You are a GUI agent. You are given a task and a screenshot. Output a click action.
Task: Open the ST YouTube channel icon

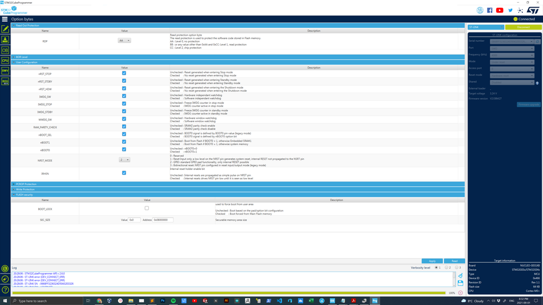[x=500, y=10]
